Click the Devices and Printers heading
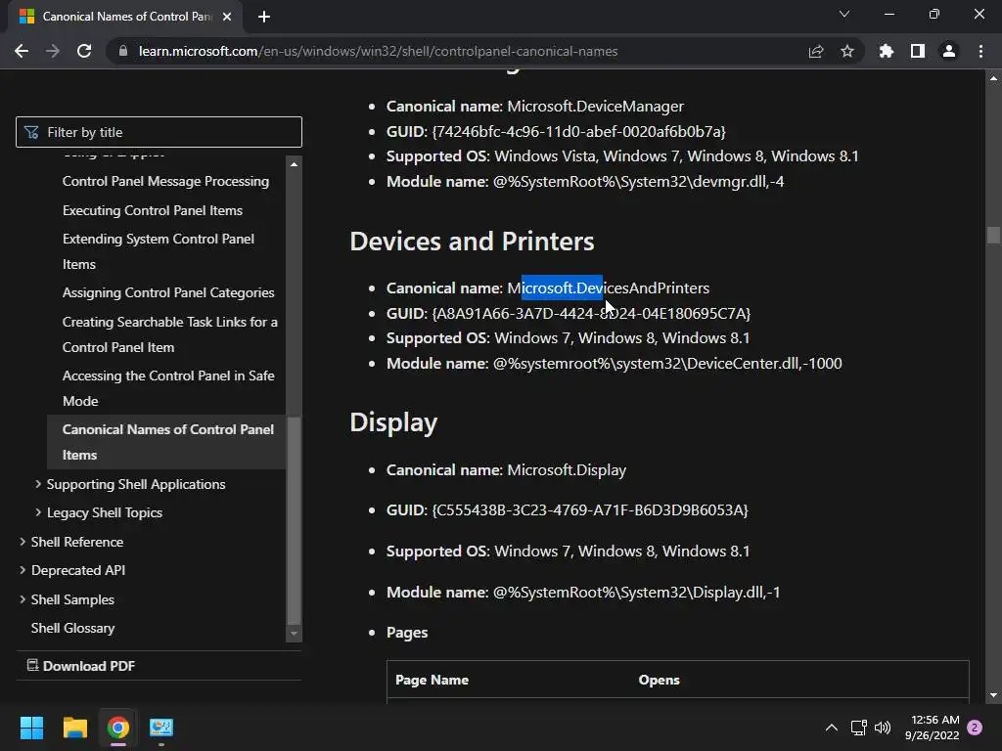This screenshot has width=1002, height=751. coord(473,242)
